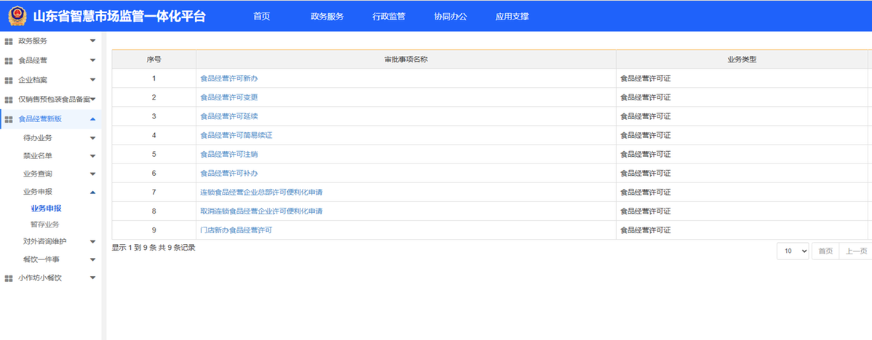This screenshot has width=872, height=340.
Task: Click grid icon beside 企业档案 in sidebar
Action: (9, 80)
